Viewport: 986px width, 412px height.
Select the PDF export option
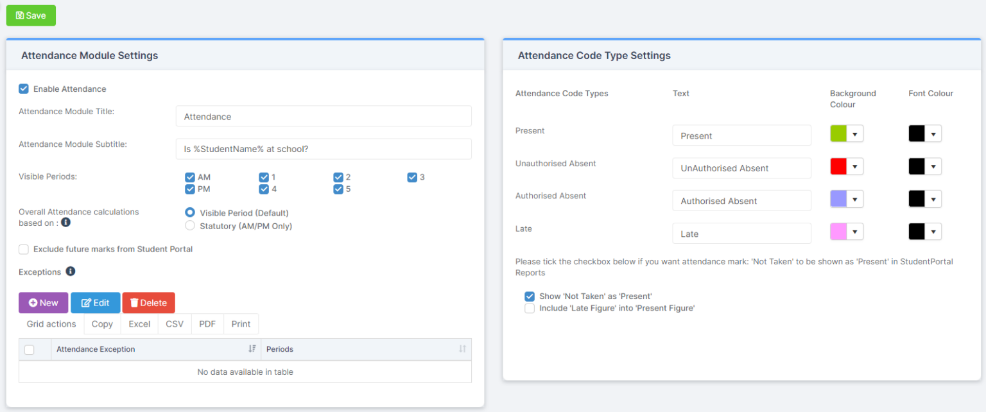tap(207, 323)
